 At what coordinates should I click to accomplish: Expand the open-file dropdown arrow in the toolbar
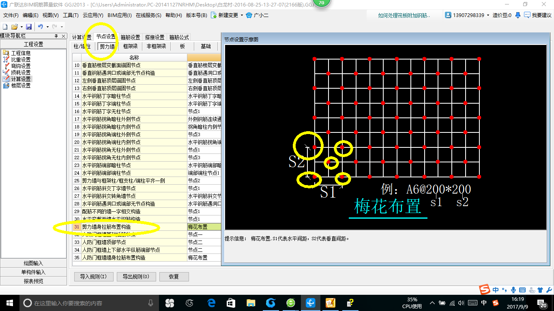pyautogui.click(x=21, y=27)
